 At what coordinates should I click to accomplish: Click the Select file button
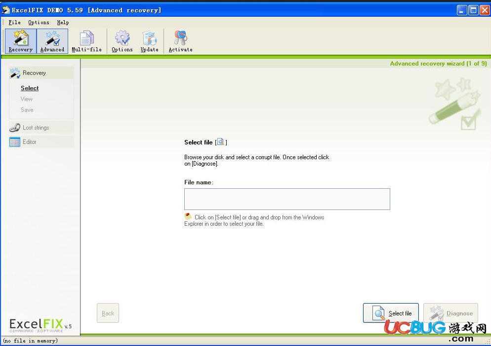click(x=391, y=313)
